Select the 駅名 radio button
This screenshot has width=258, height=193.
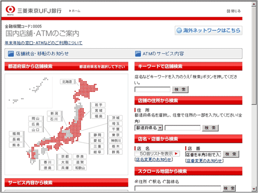point(150,182)
